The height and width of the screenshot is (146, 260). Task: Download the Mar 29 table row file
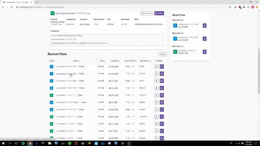[156, 95]
